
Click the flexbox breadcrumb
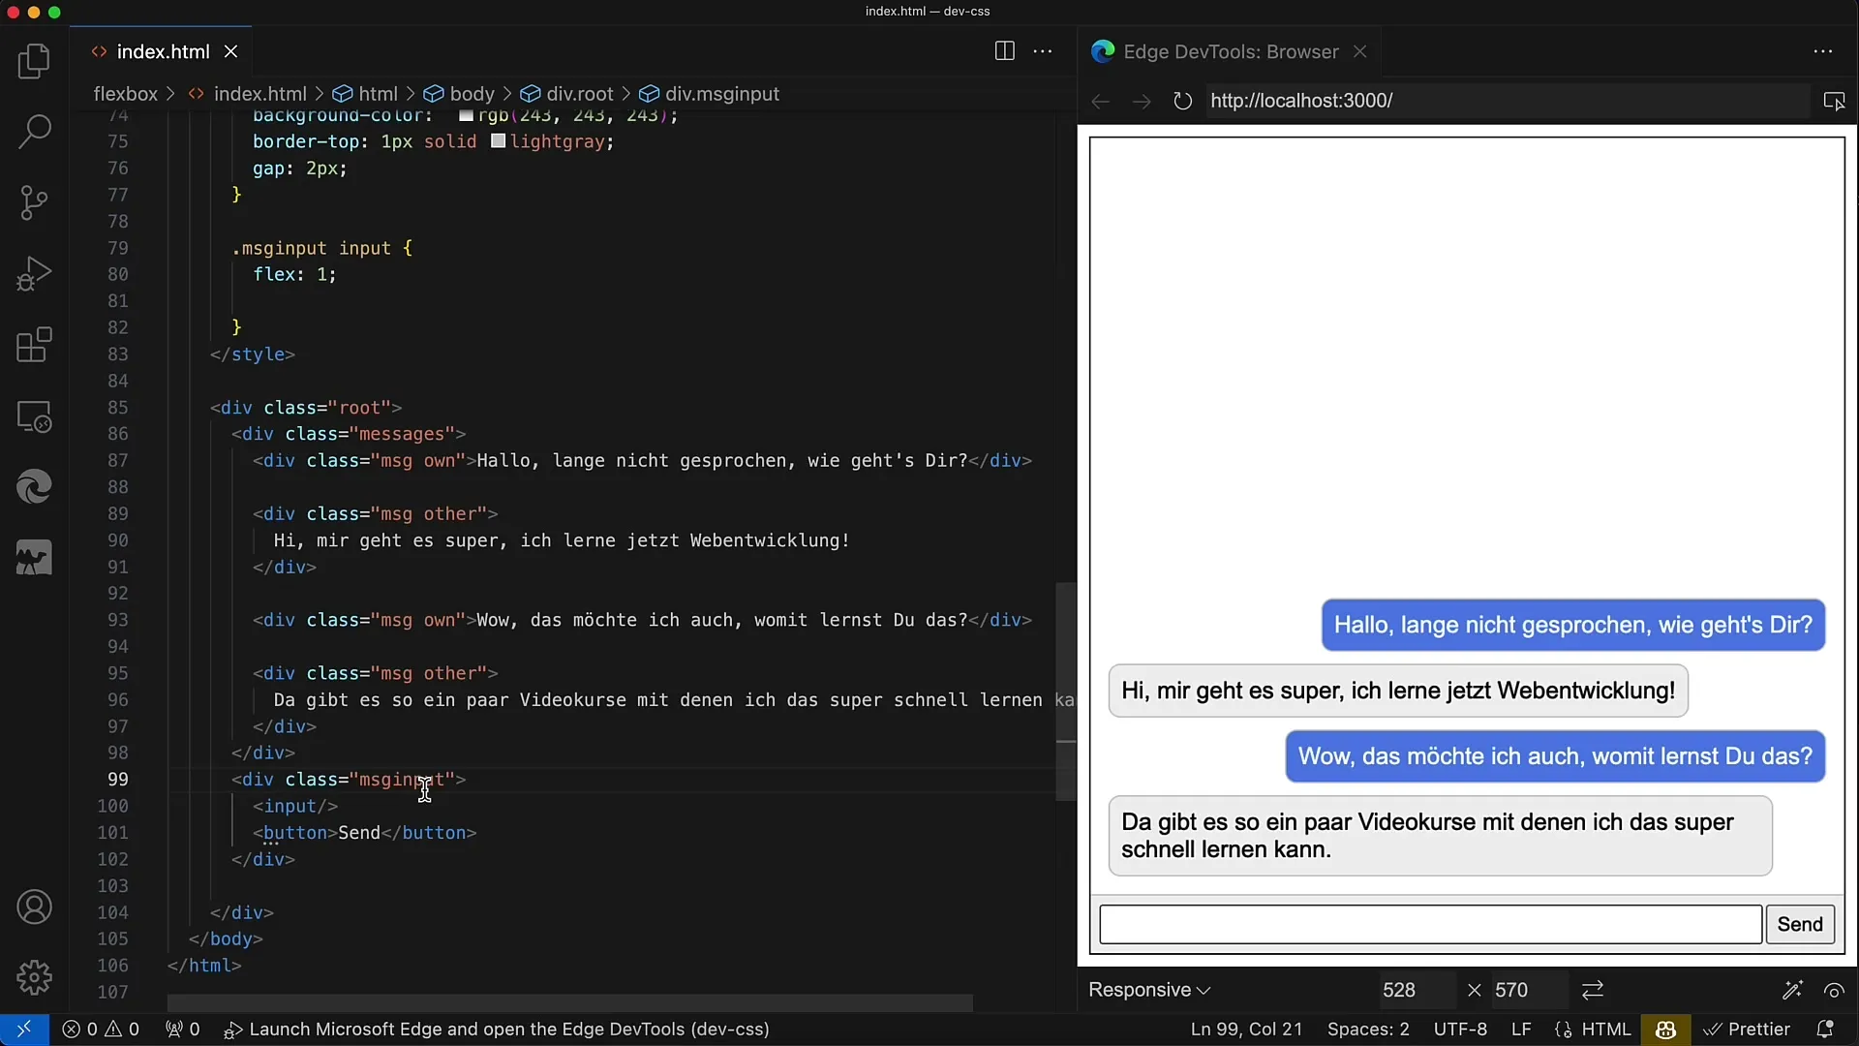(x=125, y=94)
